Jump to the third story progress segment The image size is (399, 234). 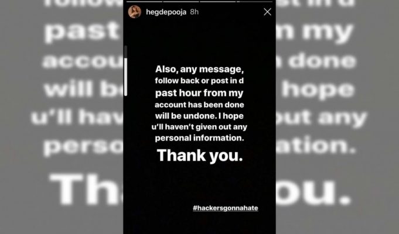point(217,2)
